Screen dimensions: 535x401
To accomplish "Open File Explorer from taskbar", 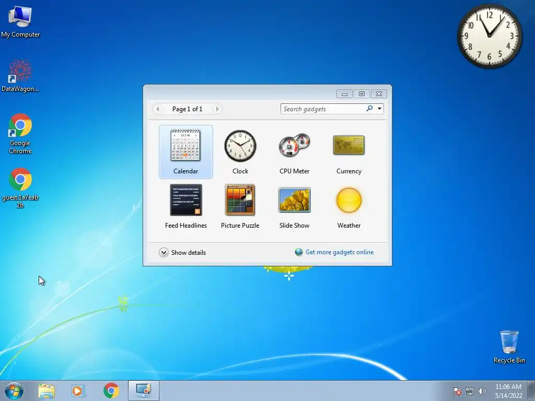I will pyautogui.click(x=46, y=391).
